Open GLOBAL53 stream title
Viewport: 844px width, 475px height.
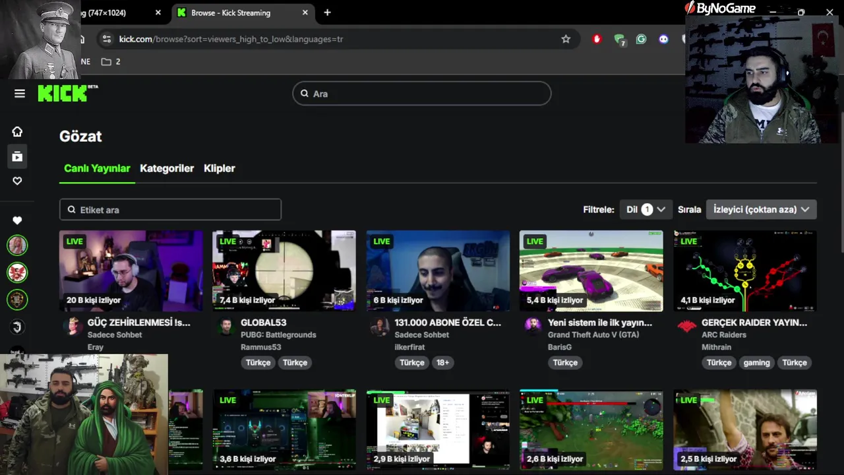(264, 323)
